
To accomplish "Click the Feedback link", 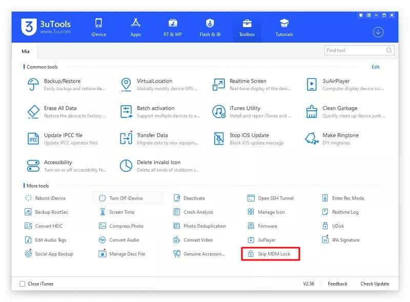I will tap(338, 284).
